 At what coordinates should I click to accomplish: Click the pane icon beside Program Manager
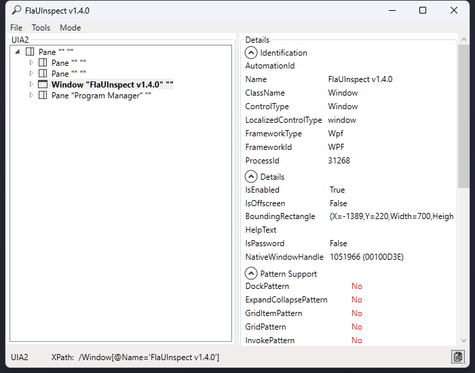(43, 96)
